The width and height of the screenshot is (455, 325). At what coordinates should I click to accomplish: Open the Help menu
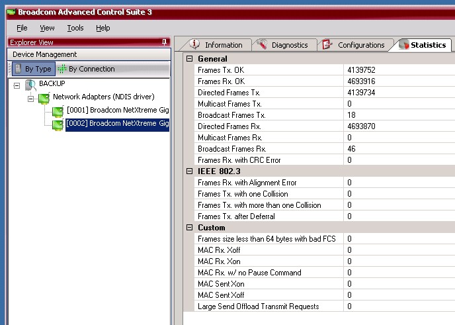point(103,28)
